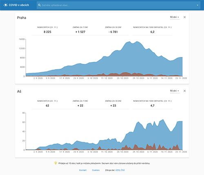Open the Kontakt link
Viewport: 204px width, 175px height.
[83, 170]
